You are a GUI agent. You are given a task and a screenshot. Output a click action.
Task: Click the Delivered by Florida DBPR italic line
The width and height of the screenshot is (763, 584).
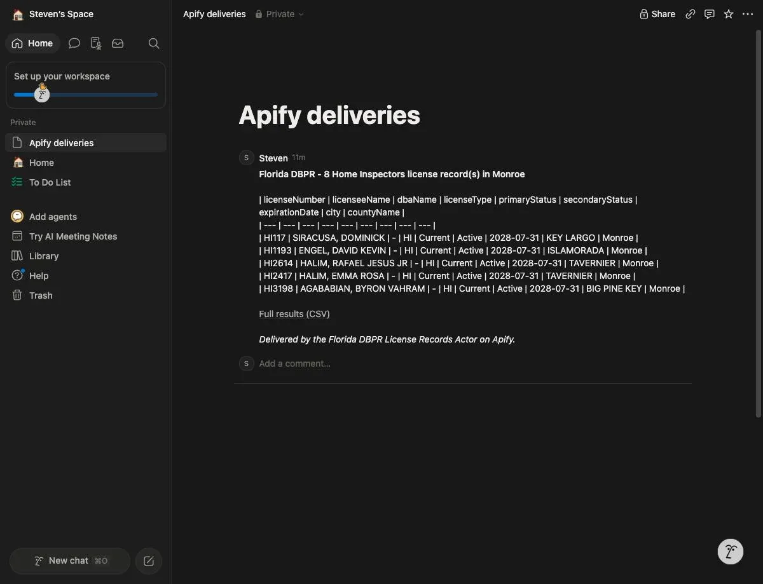point(387,339)
